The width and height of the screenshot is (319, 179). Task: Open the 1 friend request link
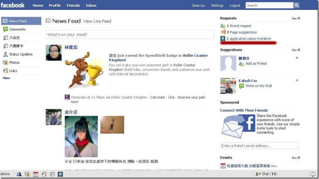(x=239, y=26)
